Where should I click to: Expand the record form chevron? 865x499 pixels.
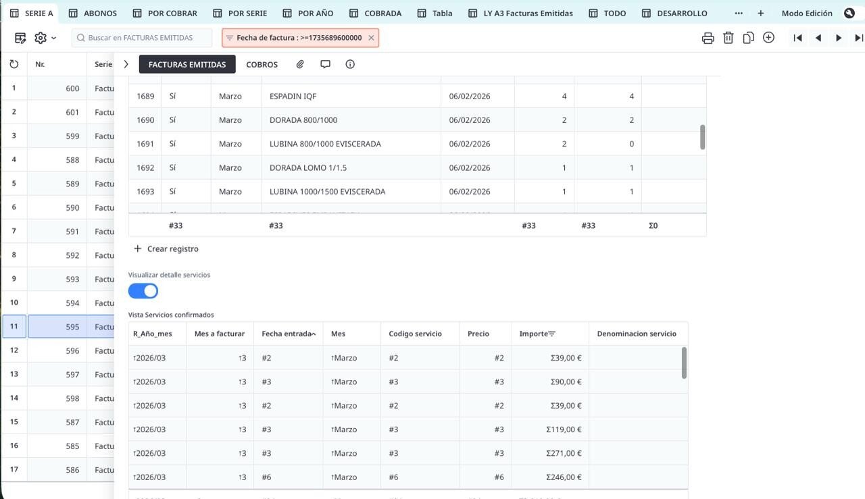tap(126, 64)
